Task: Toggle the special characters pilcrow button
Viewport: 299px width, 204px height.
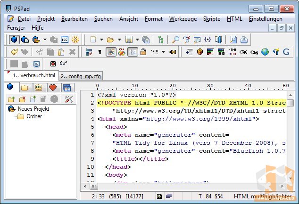Action: click(x=100, y=52)
